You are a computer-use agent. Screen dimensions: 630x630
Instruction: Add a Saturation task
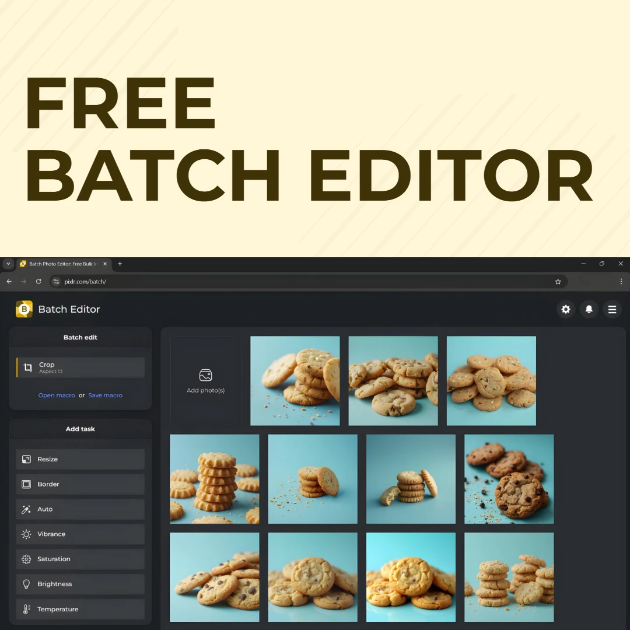point(80,559)
